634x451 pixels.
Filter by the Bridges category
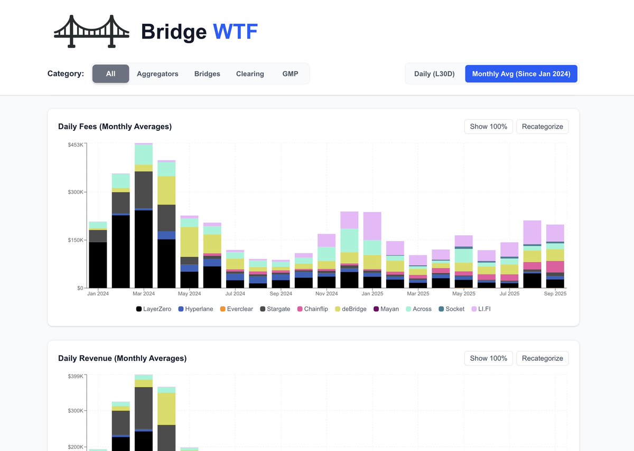pos(207,74)
